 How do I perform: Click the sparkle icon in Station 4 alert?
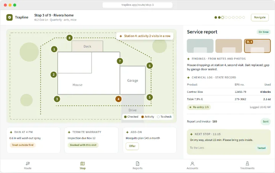click(121, 36)
